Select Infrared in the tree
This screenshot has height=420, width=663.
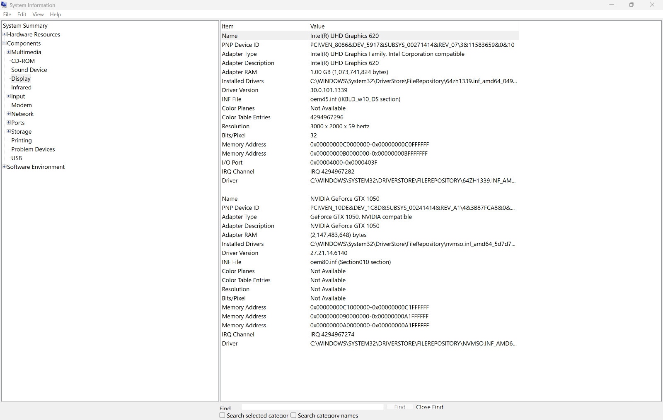pyautogui.click(x=22, y=87)
